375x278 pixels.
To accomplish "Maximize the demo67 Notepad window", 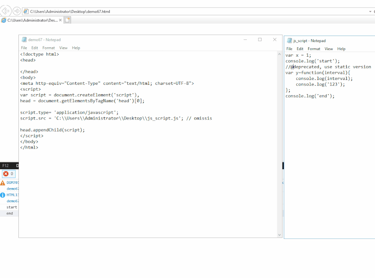I will (260, 40).
